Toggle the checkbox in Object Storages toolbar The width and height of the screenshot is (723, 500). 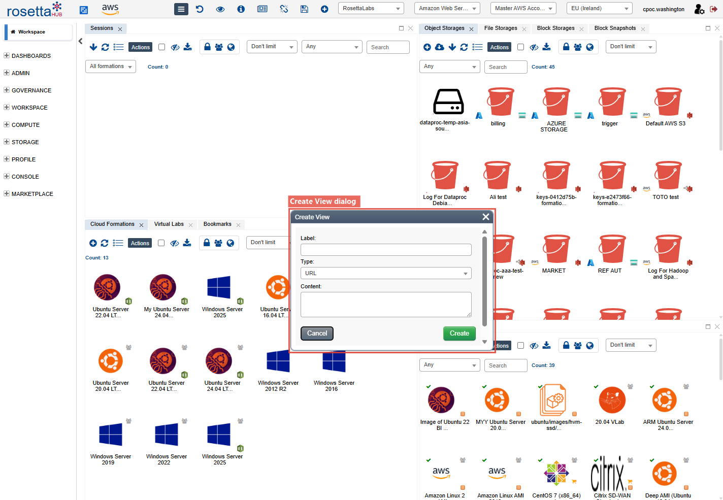[520, 47]
